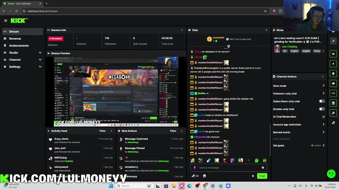Select Stream in the sidebar
339x190 pixels.
(x=23, y=31)
